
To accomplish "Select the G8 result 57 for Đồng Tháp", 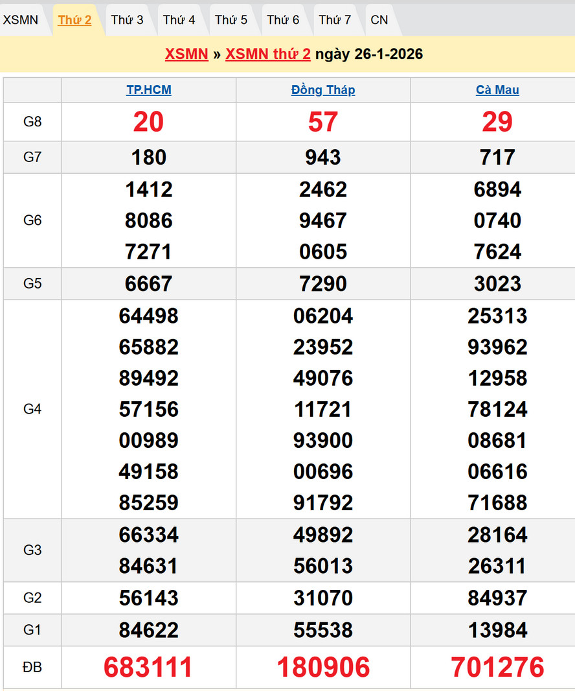I will tap(323, 122).
